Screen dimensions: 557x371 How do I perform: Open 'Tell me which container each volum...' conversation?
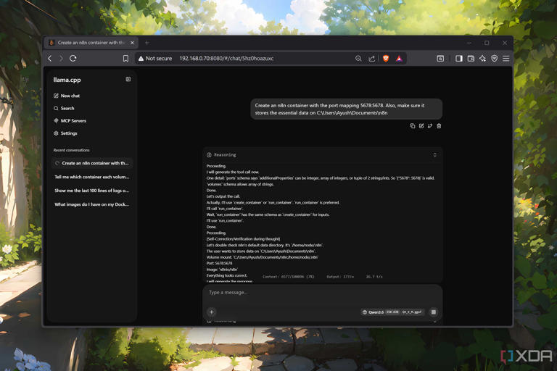coord(92,177)
